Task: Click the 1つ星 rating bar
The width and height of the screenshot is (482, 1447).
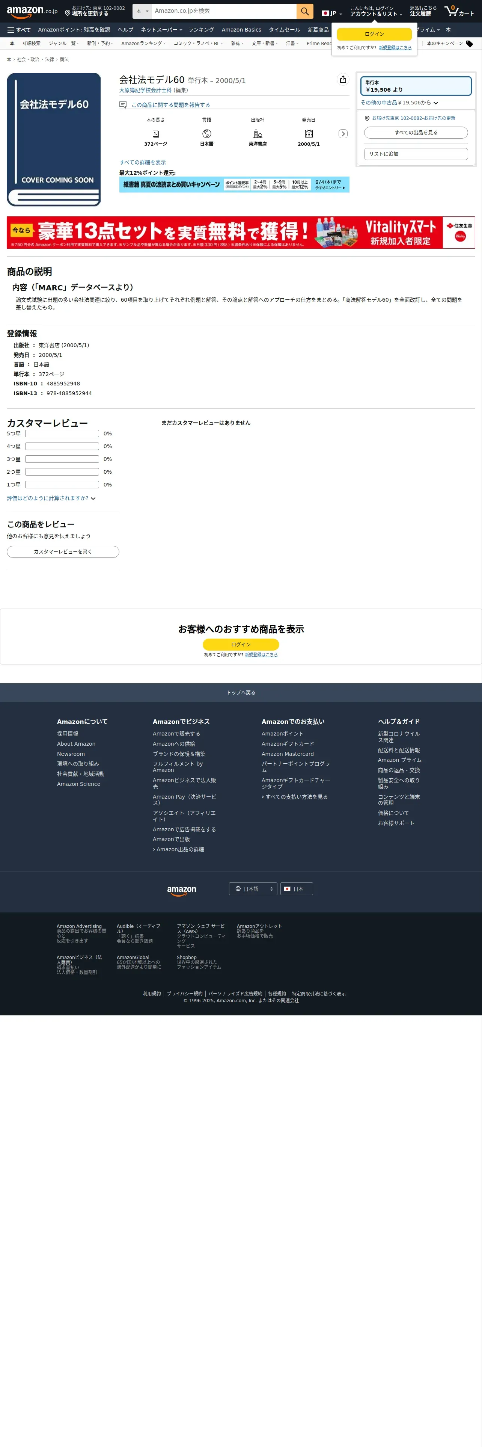Action: [x=62, y=485]
